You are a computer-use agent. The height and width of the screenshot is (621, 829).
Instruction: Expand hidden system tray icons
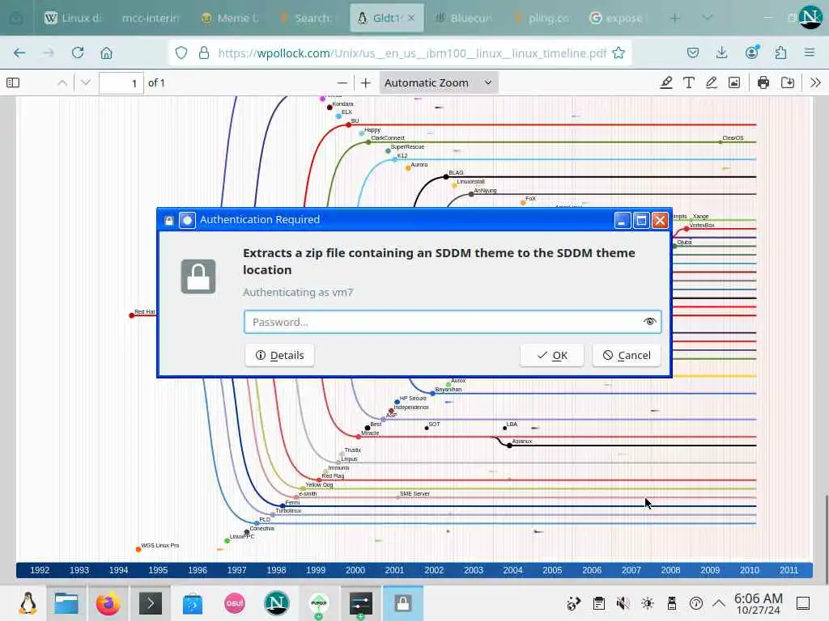pyautogui.click(x=719, y=603)
